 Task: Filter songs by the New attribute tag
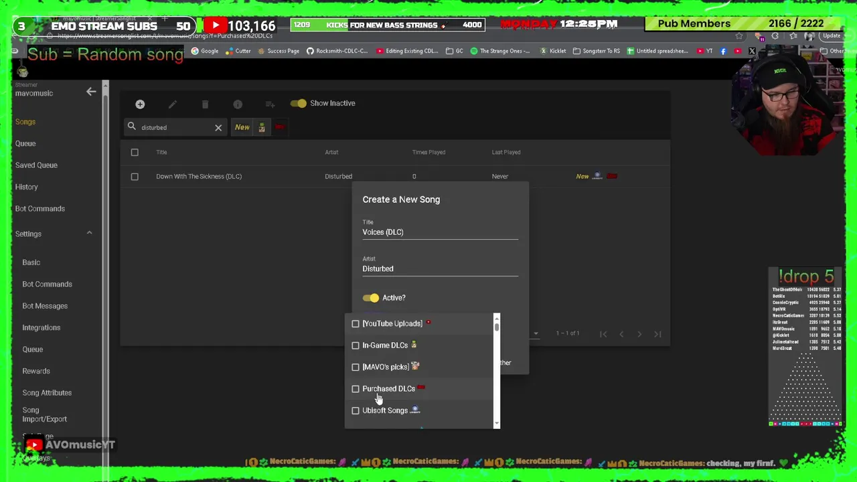point(242,127)
